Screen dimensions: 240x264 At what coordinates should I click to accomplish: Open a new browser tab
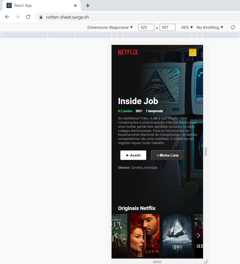tap(88, 5)
